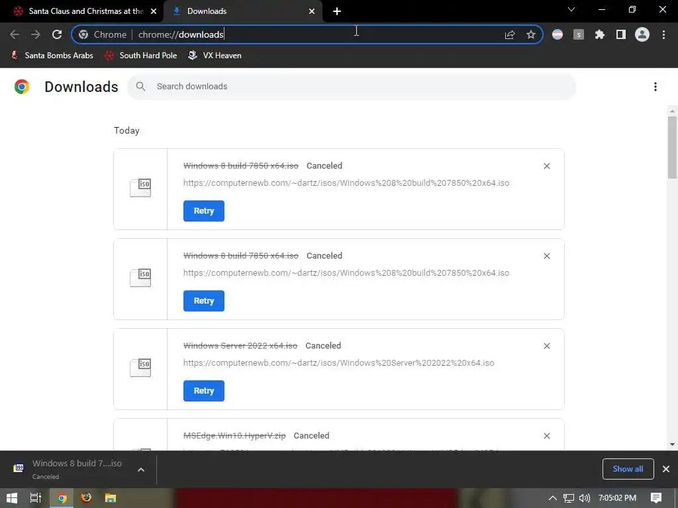
Task: Click the striped round extension icon
Action: coord(557,34)
